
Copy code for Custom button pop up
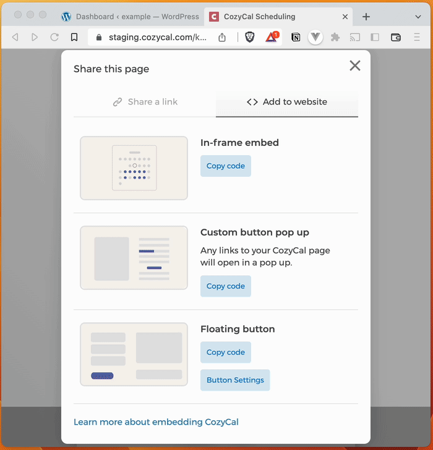click(226, 286)
